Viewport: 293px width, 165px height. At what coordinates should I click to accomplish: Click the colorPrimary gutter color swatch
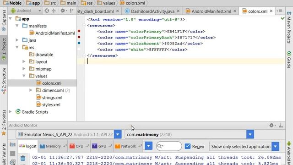79,31
